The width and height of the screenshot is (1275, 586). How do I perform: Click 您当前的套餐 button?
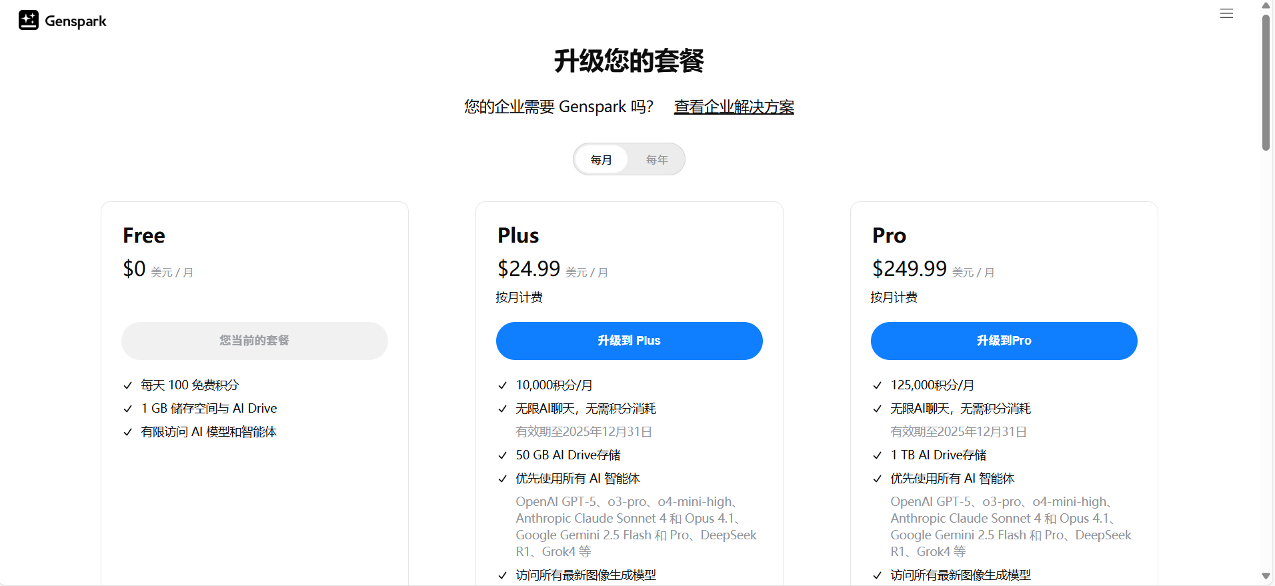coord(254,341)
